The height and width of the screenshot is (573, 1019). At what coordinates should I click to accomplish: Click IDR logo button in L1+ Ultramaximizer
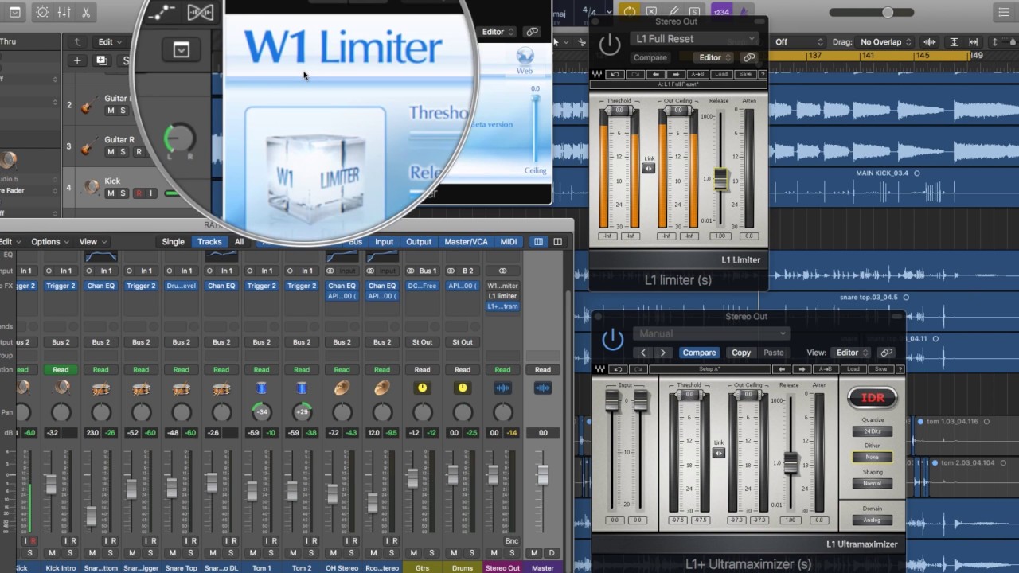click(872, 397)
